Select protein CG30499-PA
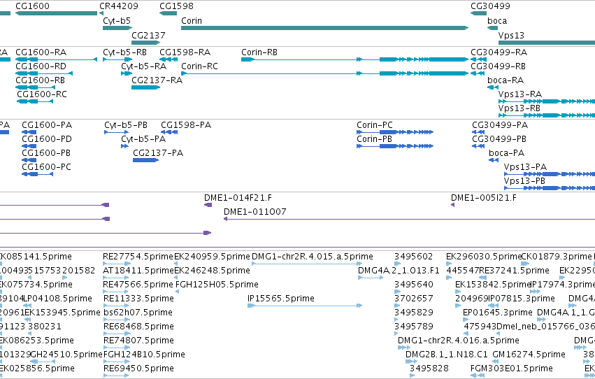The image size is (595, 379). [478, 132]
